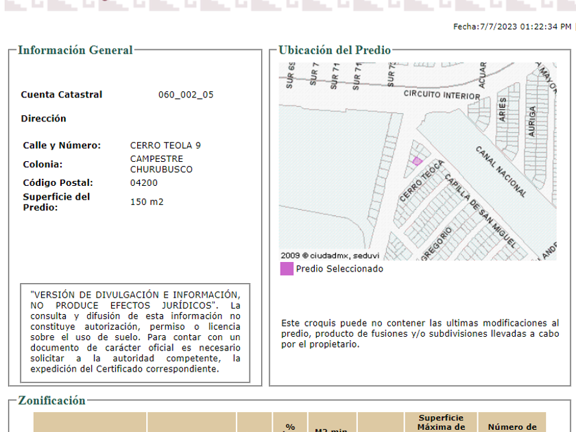576x432 pixels.
Task: Click the Ubicación del Predio section heading
Action: pyautogui.click(x=335, y=50)
